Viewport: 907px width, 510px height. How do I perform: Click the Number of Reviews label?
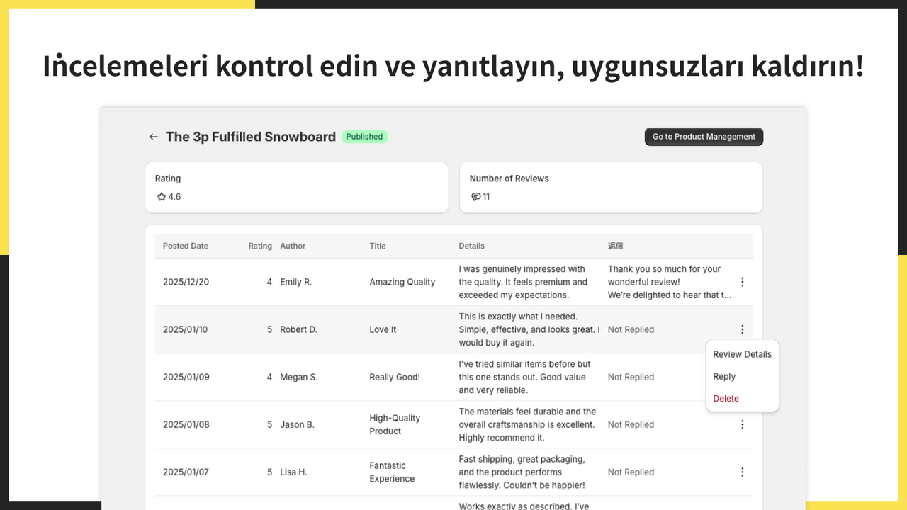(x=509, y=178)
